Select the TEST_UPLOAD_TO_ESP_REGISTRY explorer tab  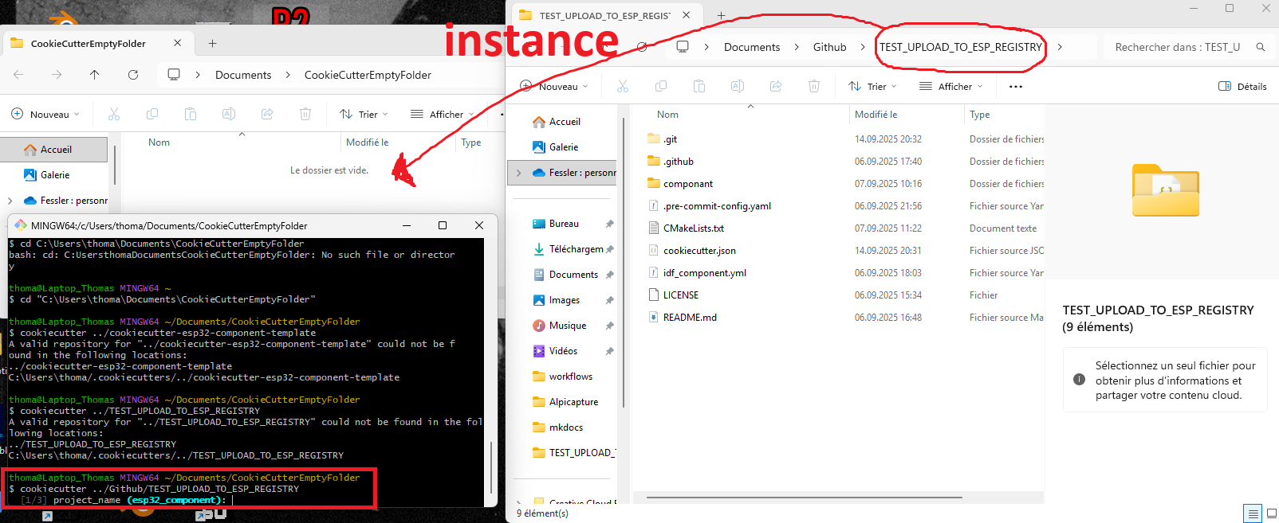604,15
